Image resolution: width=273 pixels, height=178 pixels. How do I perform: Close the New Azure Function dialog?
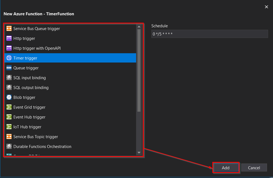click(x=266, y=7)
